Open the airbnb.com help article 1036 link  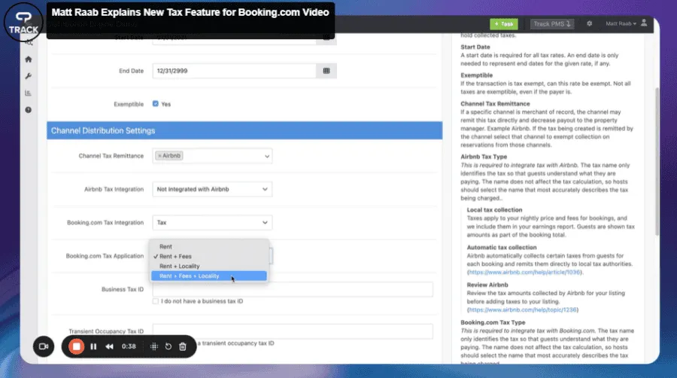coord(524,272)
